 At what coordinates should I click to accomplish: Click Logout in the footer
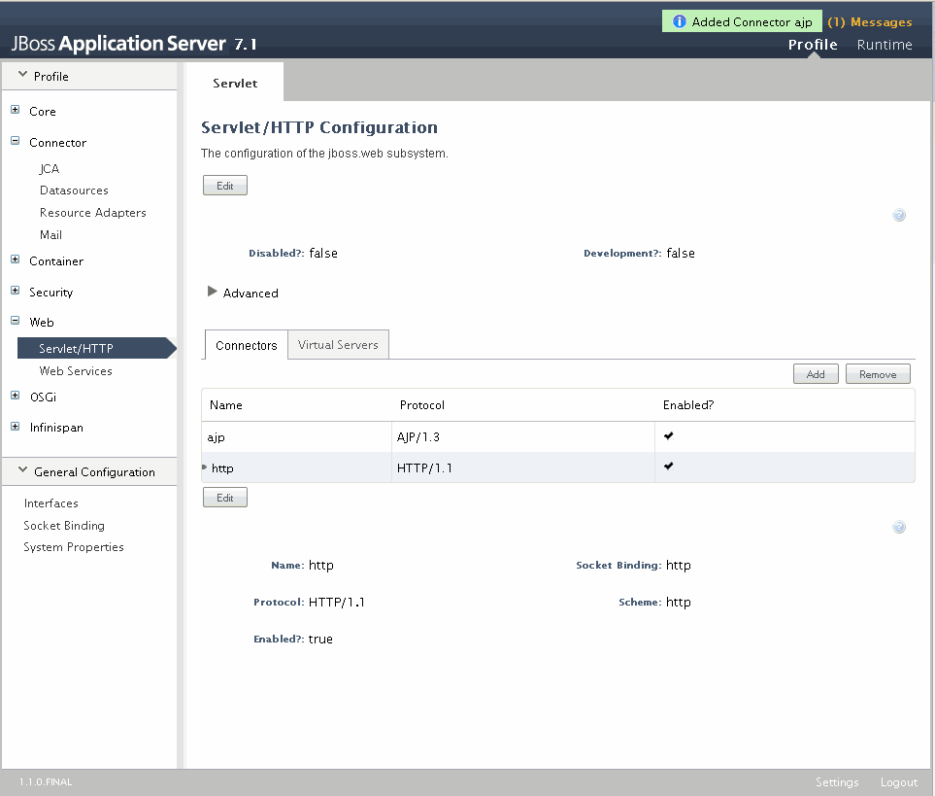tap(899, 781)
